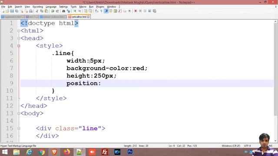Collapse the body fold on line 13
The image size is (278, 156).
point(19,114)
